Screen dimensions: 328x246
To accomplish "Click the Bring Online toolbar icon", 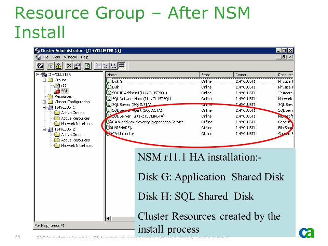I will click(x=51, y=66).
